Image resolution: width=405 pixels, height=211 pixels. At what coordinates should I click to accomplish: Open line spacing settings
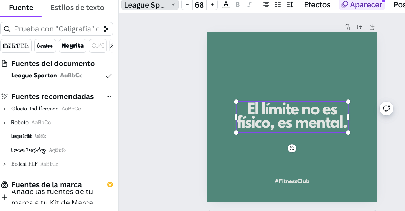[x=290, y=5]
